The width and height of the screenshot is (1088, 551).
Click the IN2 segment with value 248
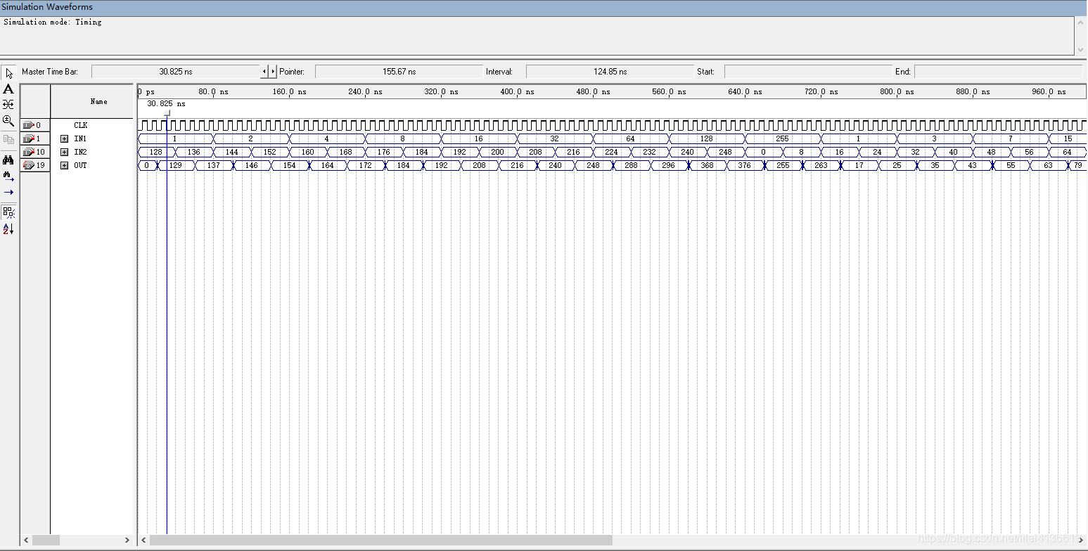[726, 152]
